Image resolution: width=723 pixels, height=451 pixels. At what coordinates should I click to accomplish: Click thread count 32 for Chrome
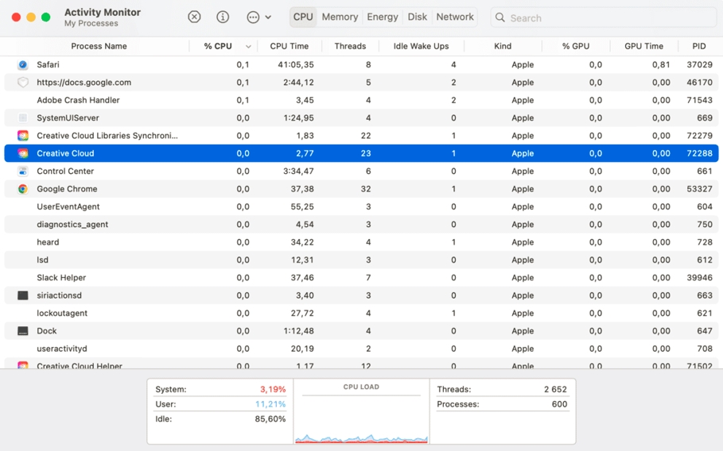366,189
